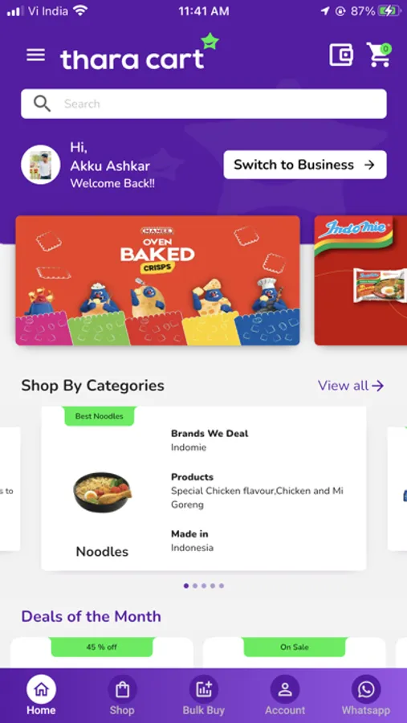407x723 pixels.
Task: Jump to second carousel page dot
Action: click(x=195, y=586)
